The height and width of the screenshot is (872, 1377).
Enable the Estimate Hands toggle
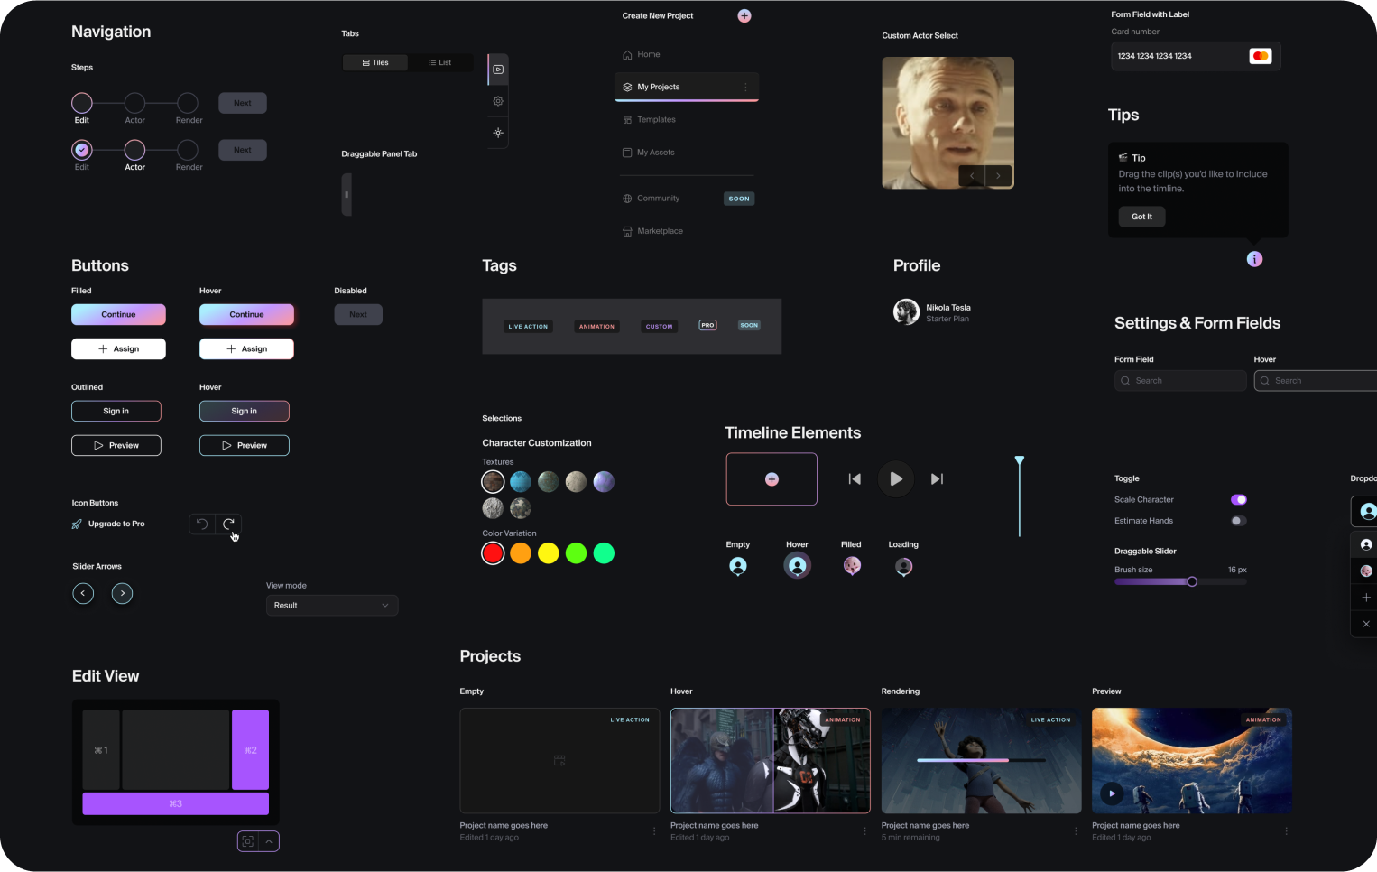click(x=1238, y=521)
